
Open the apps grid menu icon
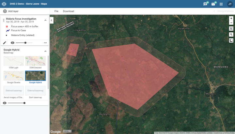pyautogui.click(x=221, y=4)
